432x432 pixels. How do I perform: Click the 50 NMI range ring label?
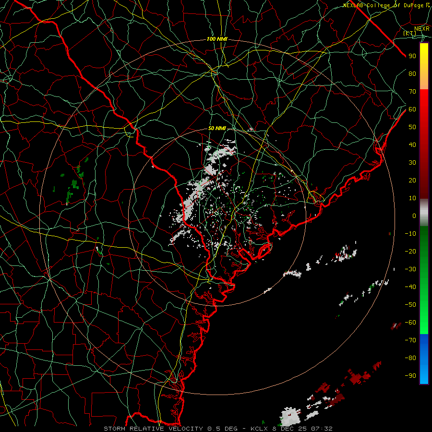click(217, 128)
